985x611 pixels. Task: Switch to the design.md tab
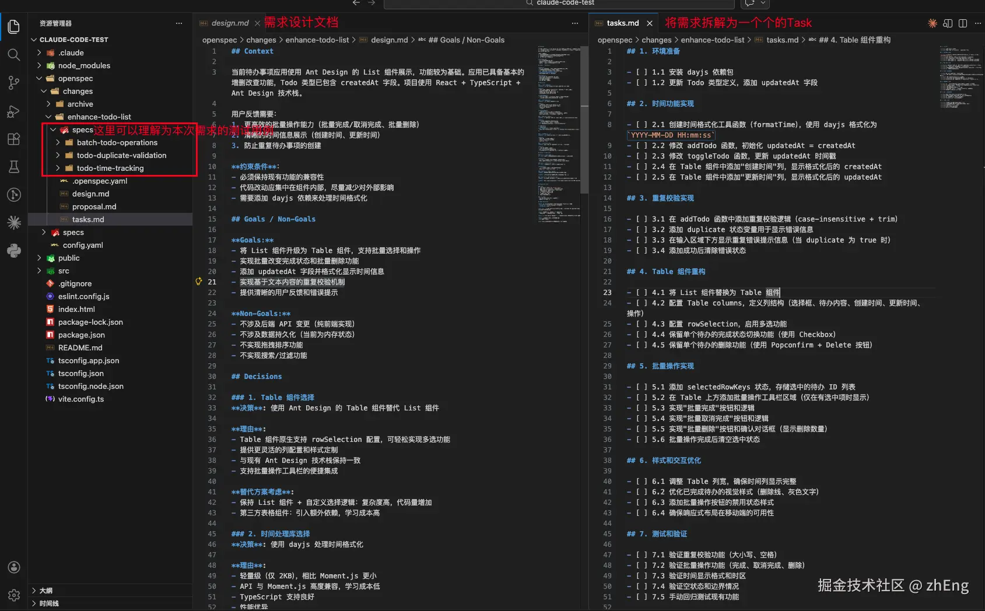tap(230, 23)
